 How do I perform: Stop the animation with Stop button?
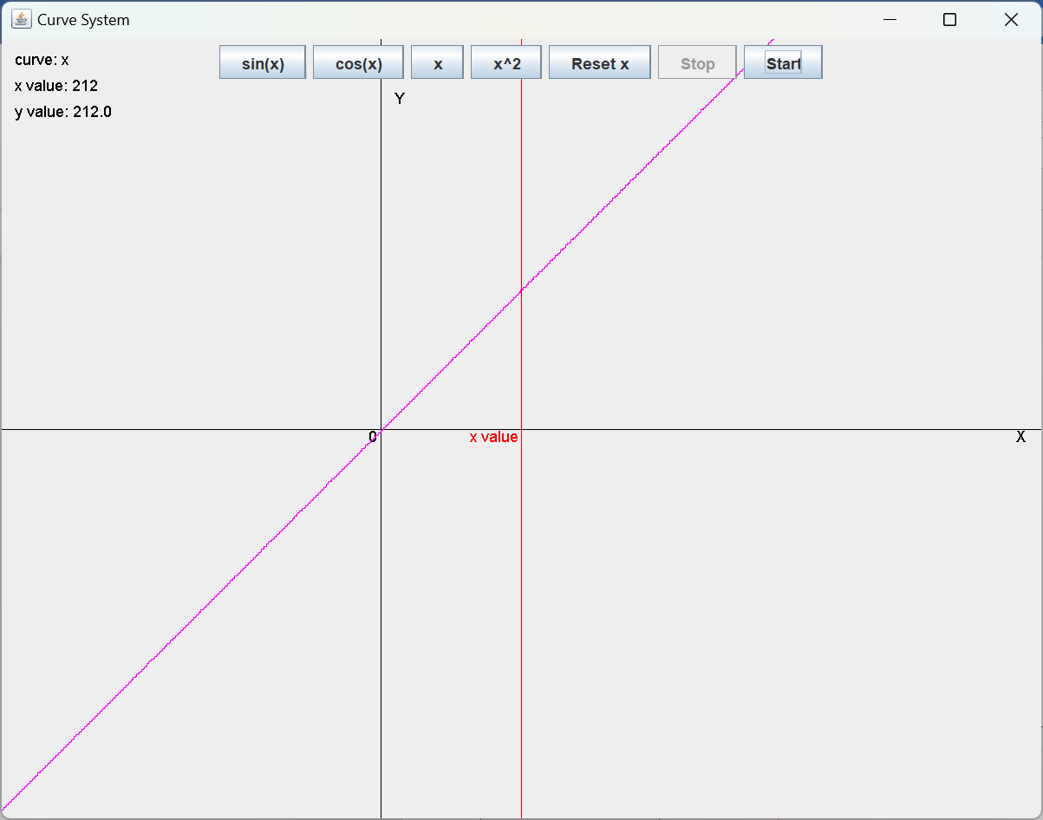click(x=697, y=63)
